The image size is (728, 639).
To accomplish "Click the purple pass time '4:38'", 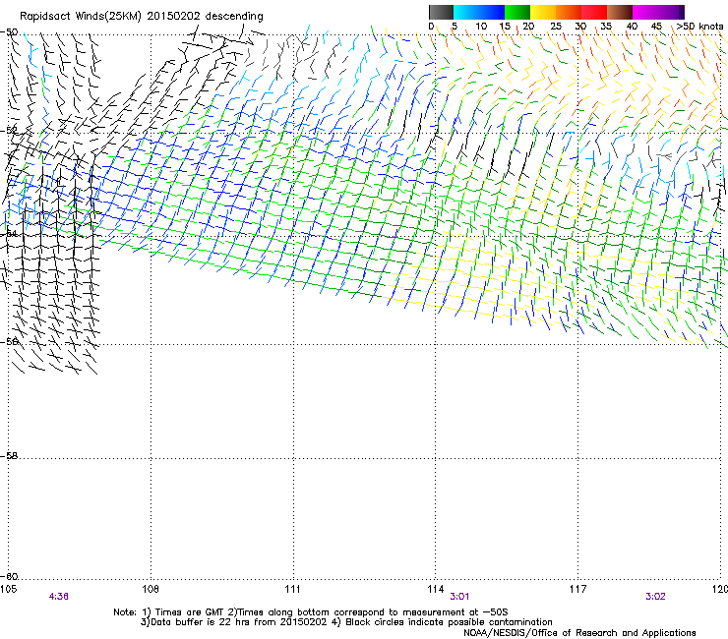I will [58, 597].
